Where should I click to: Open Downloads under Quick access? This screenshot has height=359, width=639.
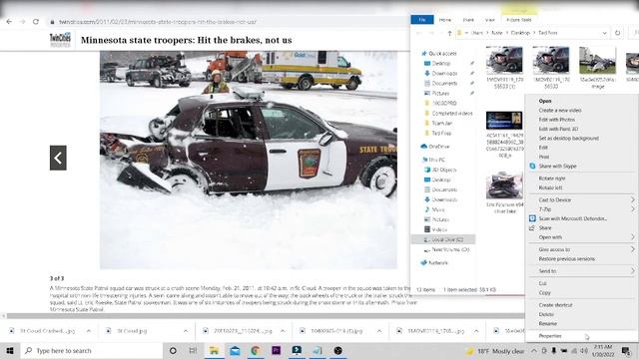tap(444, 73)
